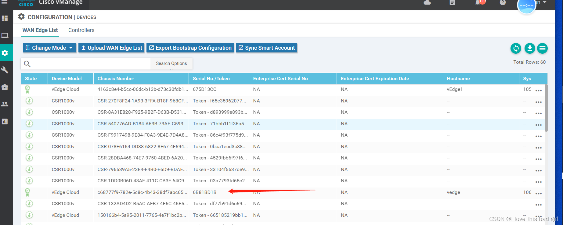Screen dimensions: 563x225
Task: Open more actions for CSR-F9917498 row
Action: [x=539, y=136]
